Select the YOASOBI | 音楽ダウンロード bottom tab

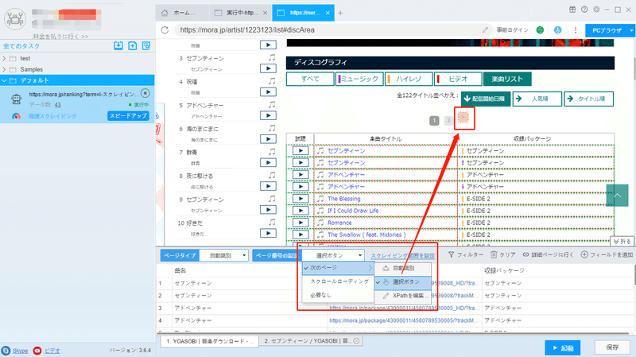pos(210,341)
